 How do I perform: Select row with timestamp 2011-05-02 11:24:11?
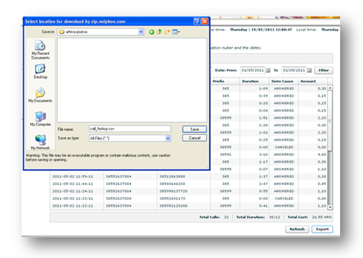[188, 192]
